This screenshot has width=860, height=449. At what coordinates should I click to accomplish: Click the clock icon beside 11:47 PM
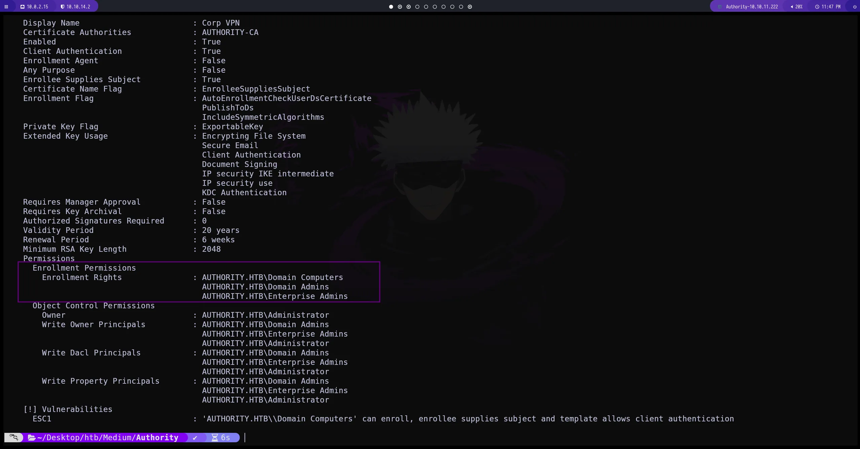point(817,7)
